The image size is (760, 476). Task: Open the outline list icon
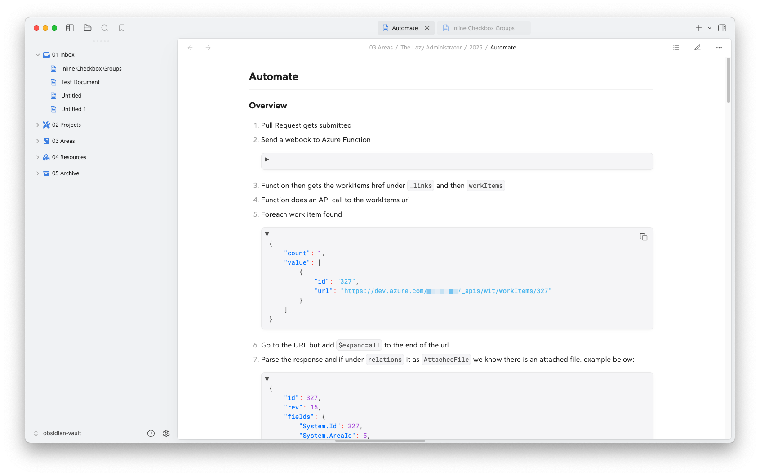(x=676, y=47)
